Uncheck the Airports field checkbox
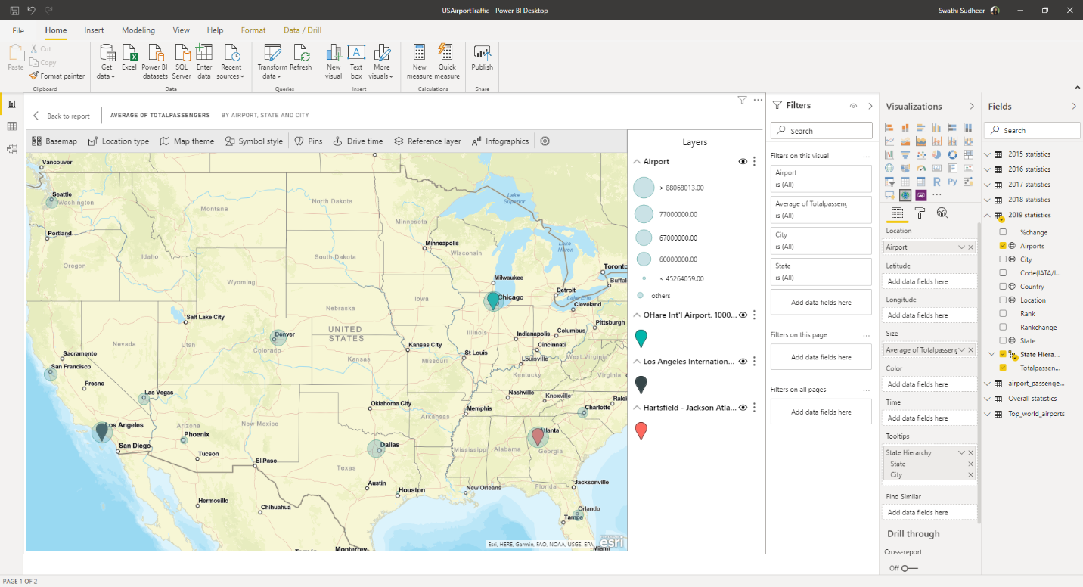The image size is (1083, 587). (x=1003, y=246)
